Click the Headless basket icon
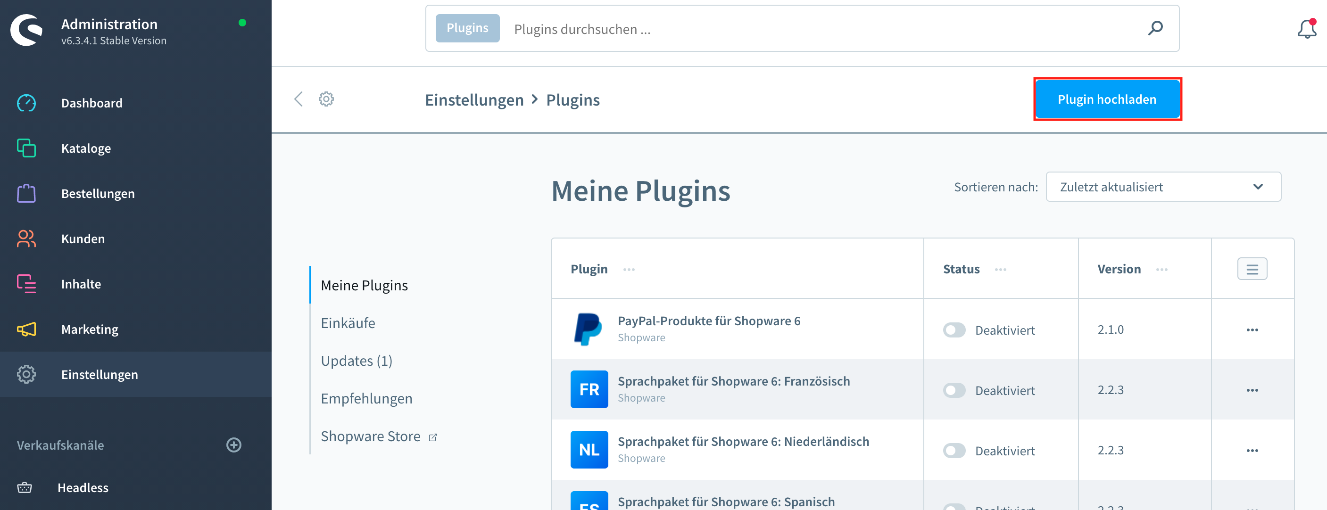This screenshot has width=1327, height=510. 25,487
